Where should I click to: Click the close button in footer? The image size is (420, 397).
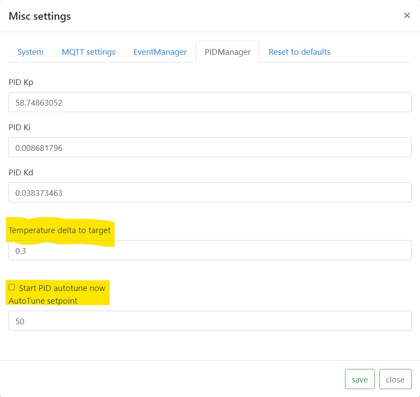pos(395,379)
